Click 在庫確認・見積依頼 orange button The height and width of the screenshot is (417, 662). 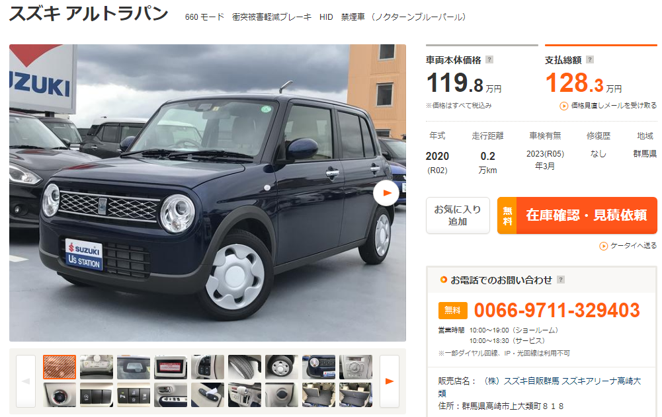(x=577, y=215)
